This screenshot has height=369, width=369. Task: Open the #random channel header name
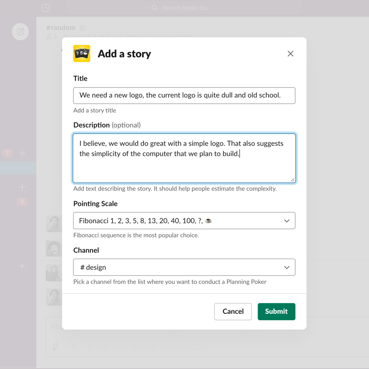[61, 28]
